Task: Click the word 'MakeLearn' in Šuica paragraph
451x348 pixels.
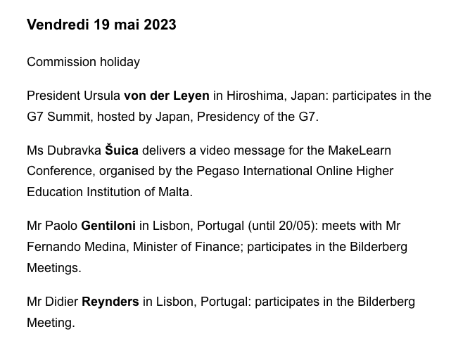Action: pyautogui.click(x=360, y=150)
